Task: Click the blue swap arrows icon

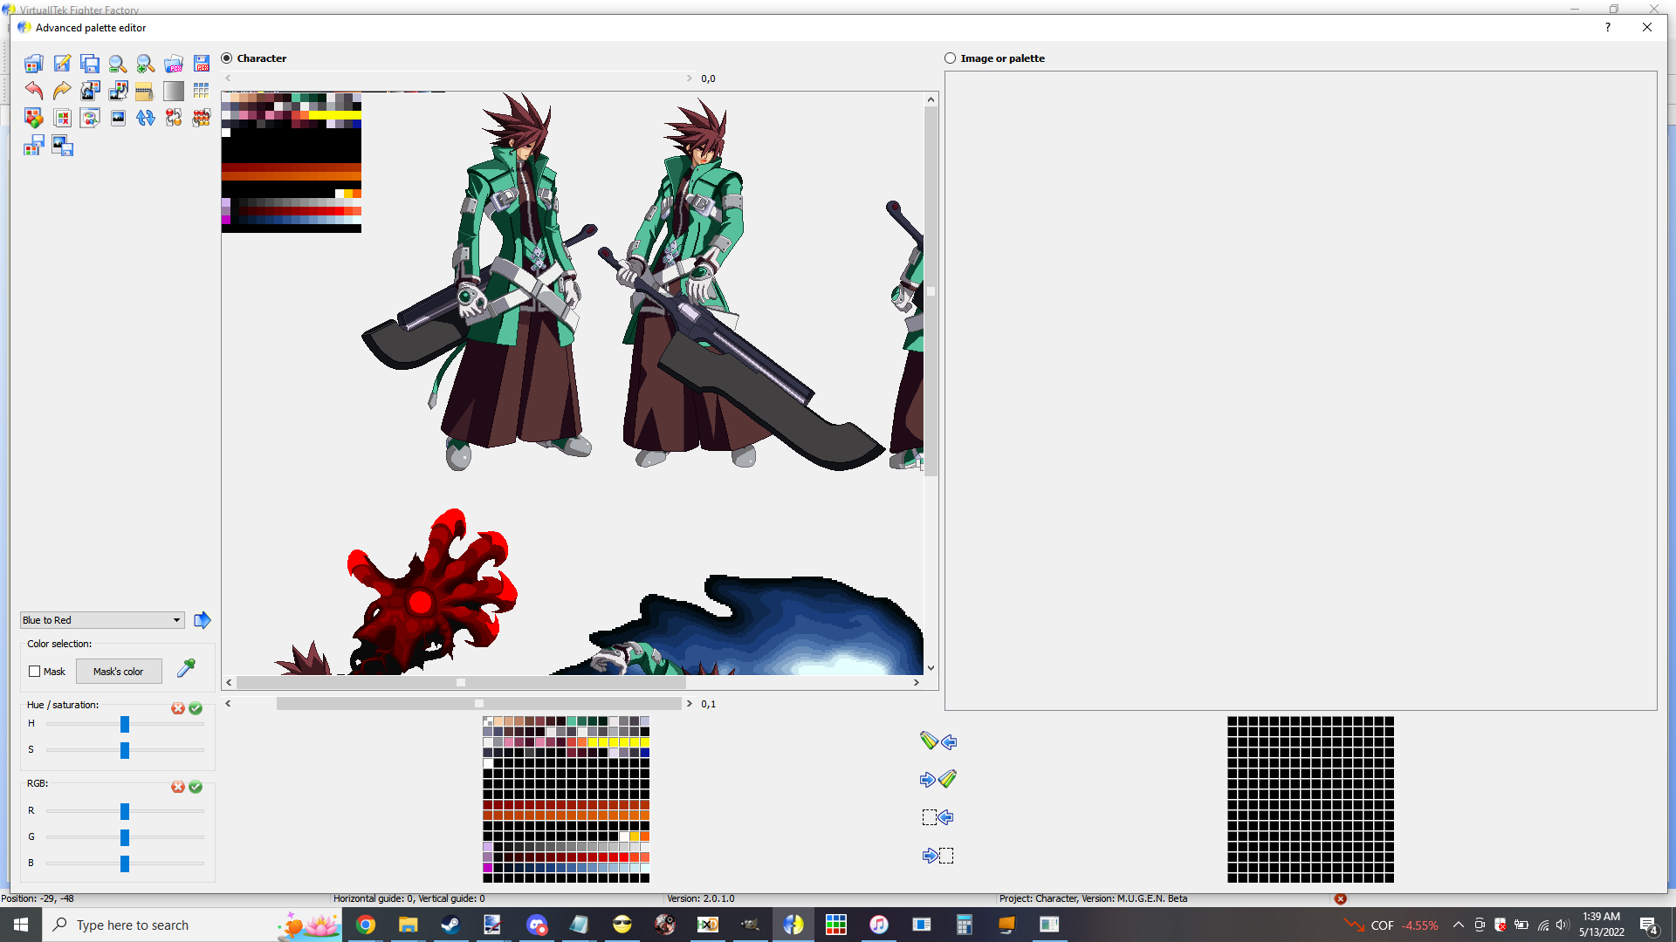Action: [145, 118]
